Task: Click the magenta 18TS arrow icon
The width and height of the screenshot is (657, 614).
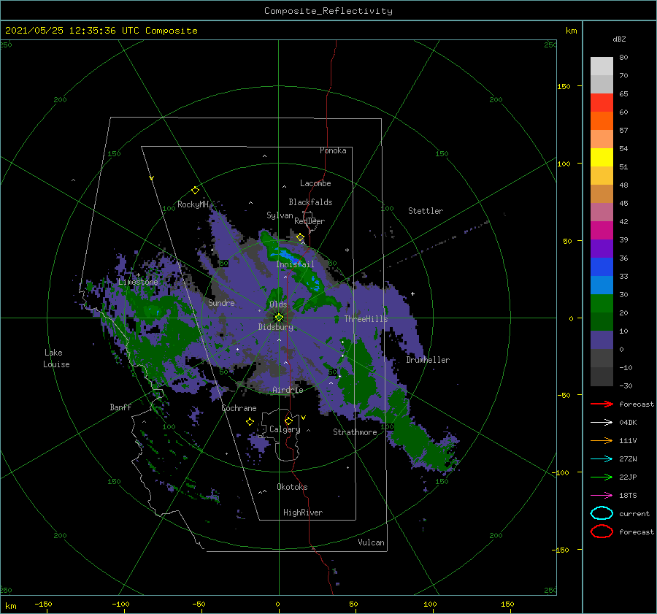Action: pyautogui.click(x=602, y=496)
